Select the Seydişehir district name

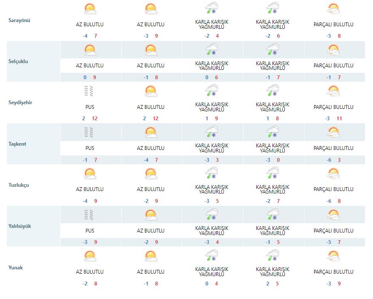click(x=20, y=102)
